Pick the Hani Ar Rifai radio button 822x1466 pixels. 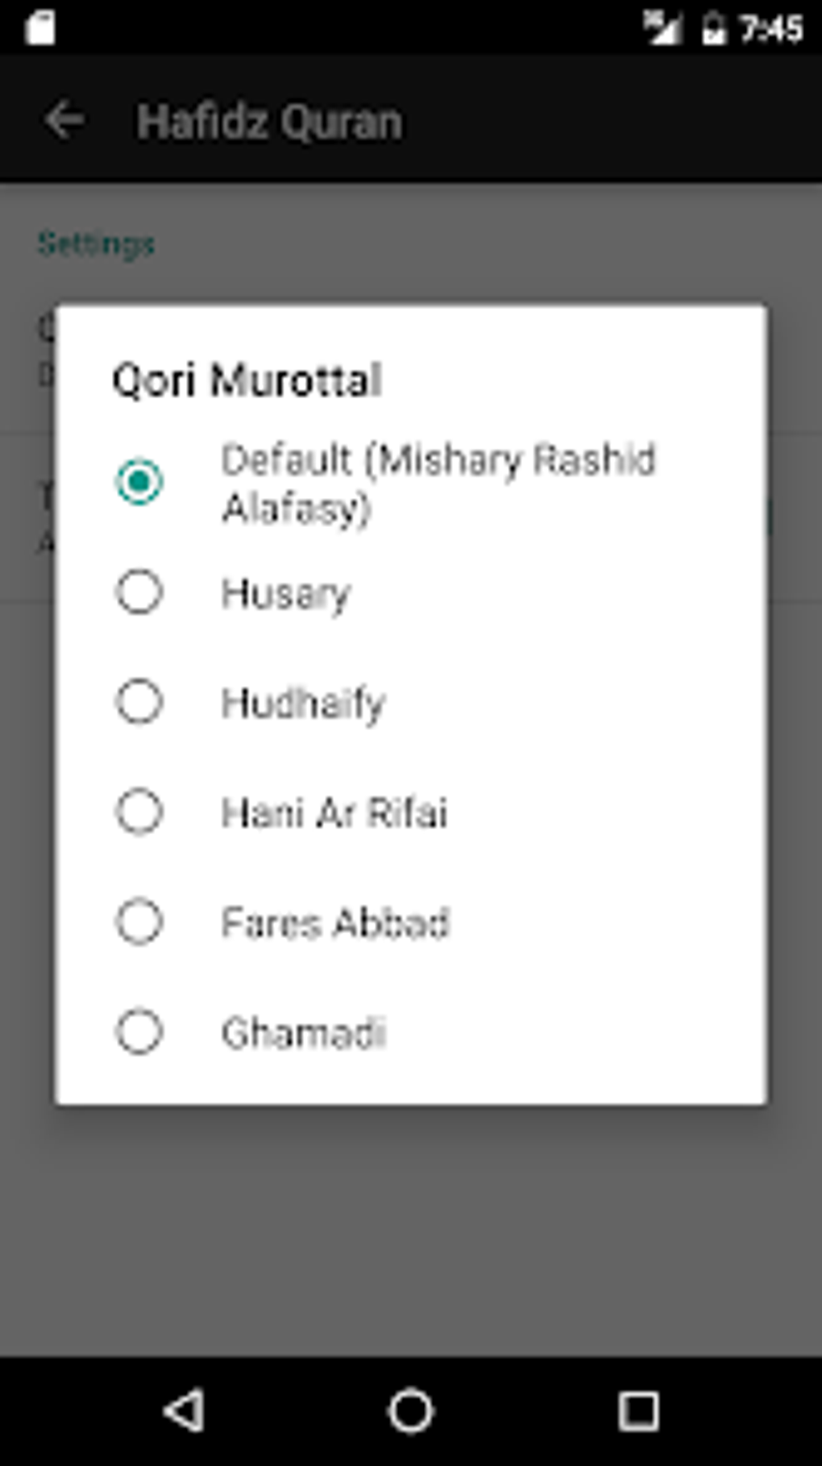tap(139, 812)
